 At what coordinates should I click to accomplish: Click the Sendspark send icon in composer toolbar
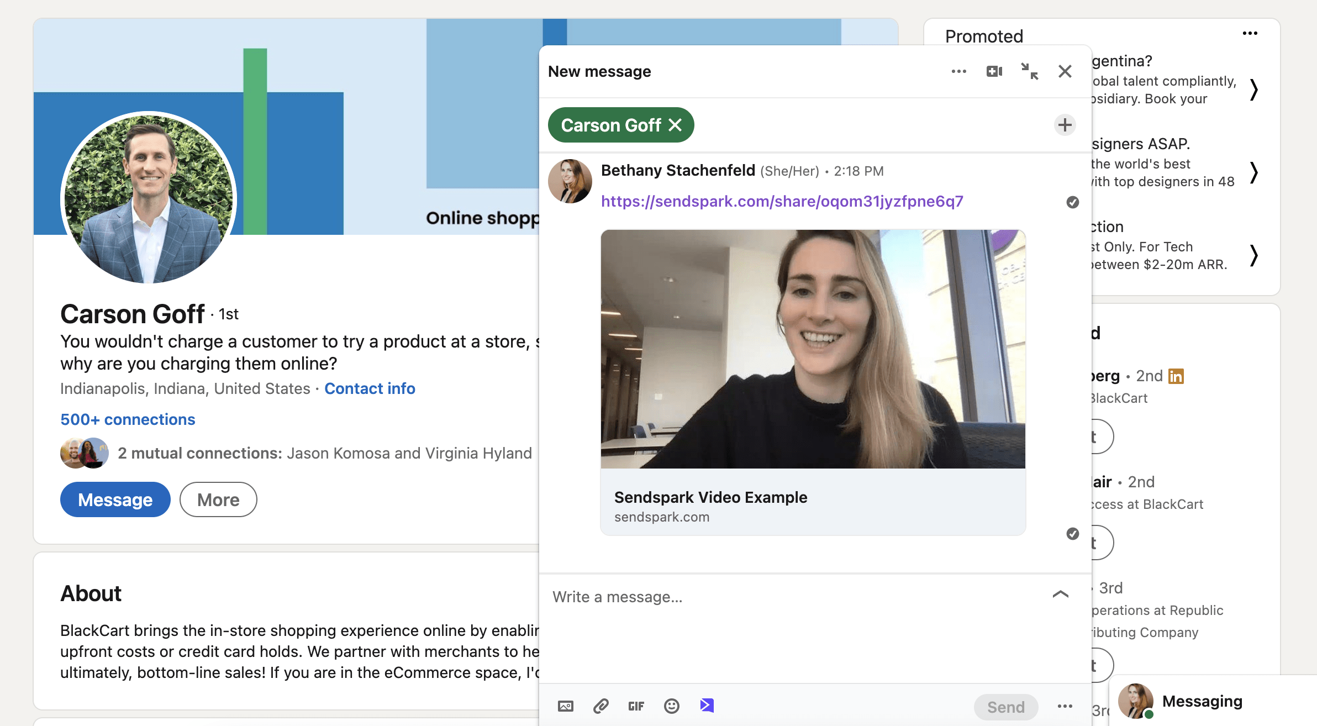click(x=706, y=704)
